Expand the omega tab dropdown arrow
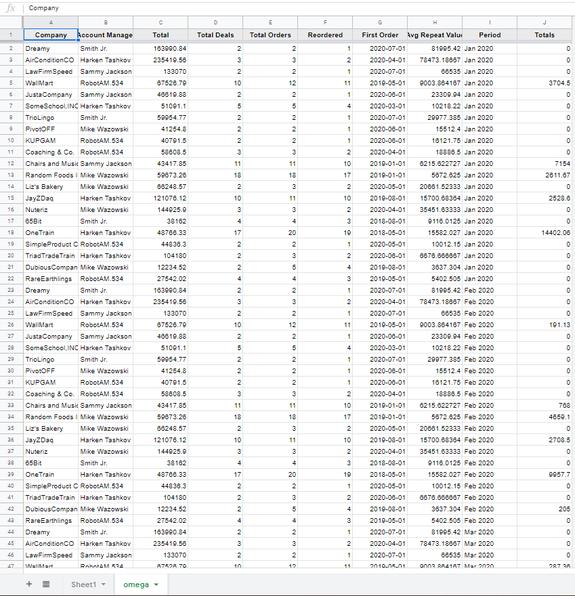 [156, 584]
